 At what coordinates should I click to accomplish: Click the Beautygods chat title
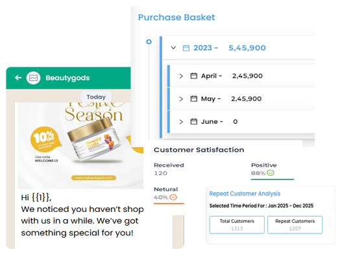[x=67, y=78]
